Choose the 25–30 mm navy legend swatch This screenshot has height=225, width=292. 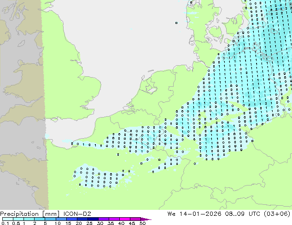tap(93, 219)
